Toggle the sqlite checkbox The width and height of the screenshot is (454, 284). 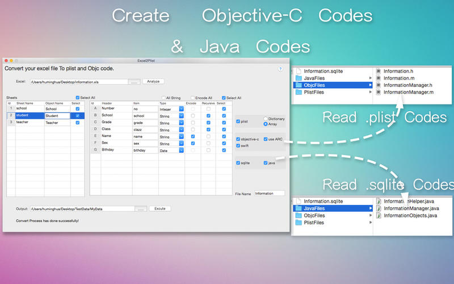click(x=238, y=163)
